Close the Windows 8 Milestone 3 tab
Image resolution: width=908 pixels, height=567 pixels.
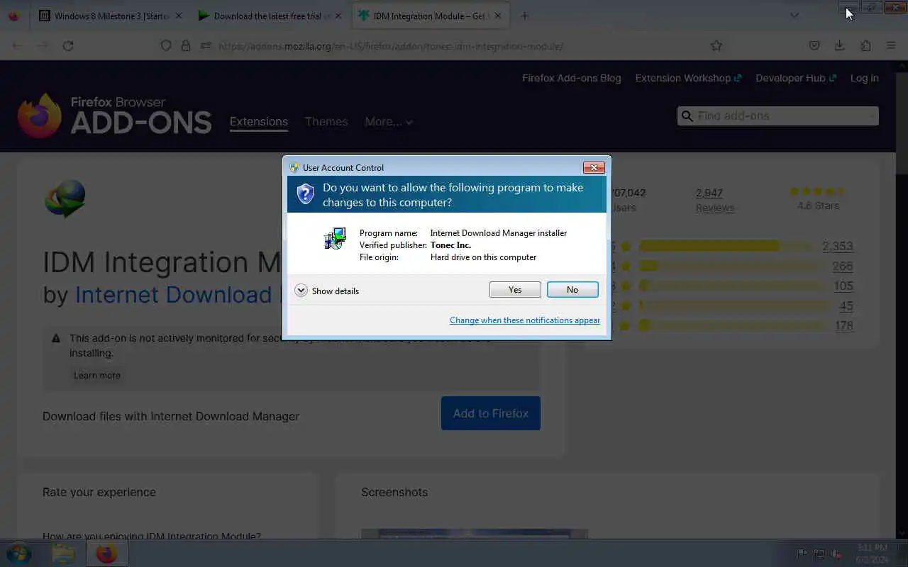coord(178,16)
